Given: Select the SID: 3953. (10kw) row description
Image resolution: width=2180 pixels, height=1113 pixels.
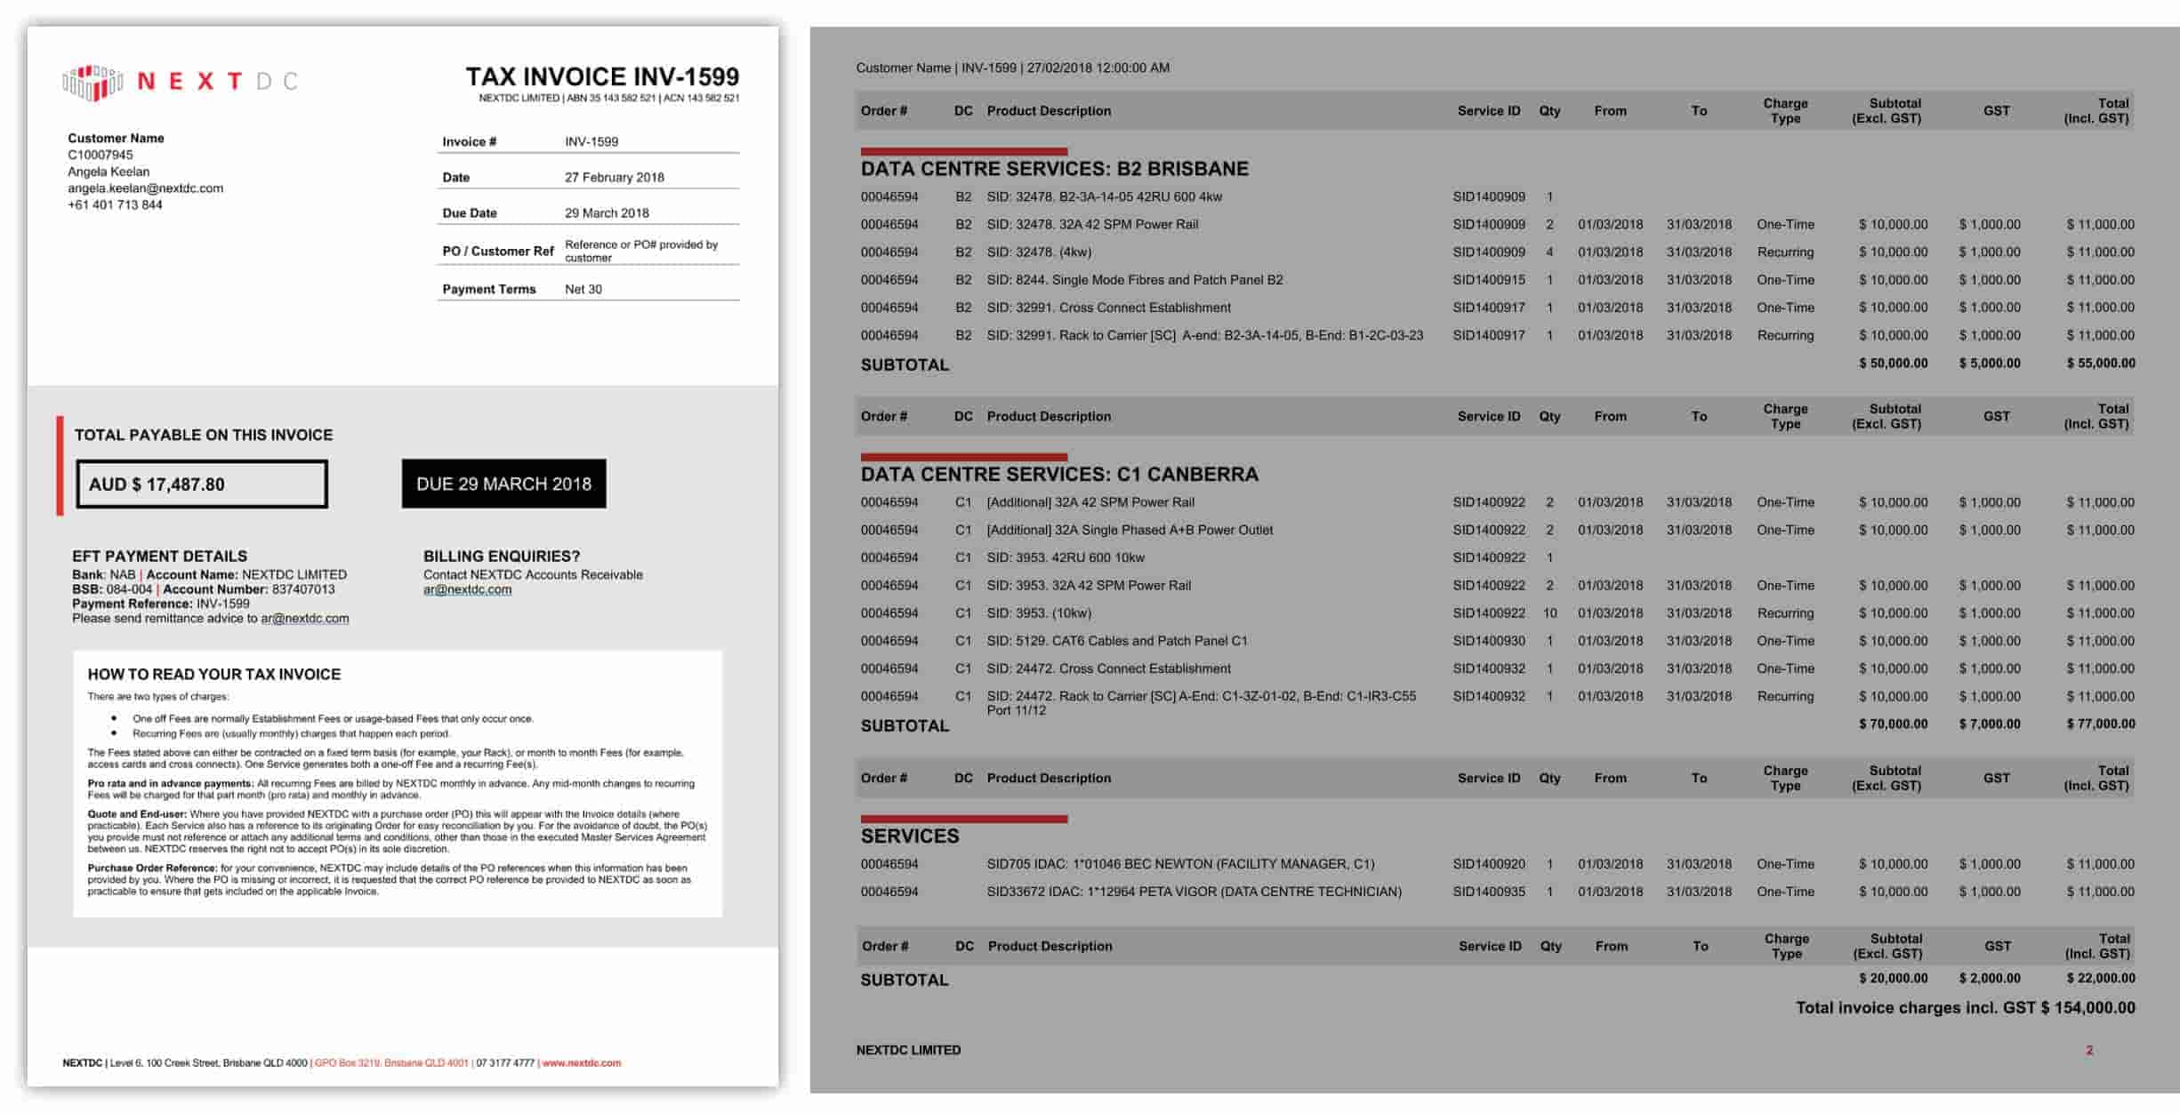Looking at the screenshot, I should pyautogui.click(x=1039, y=613).
